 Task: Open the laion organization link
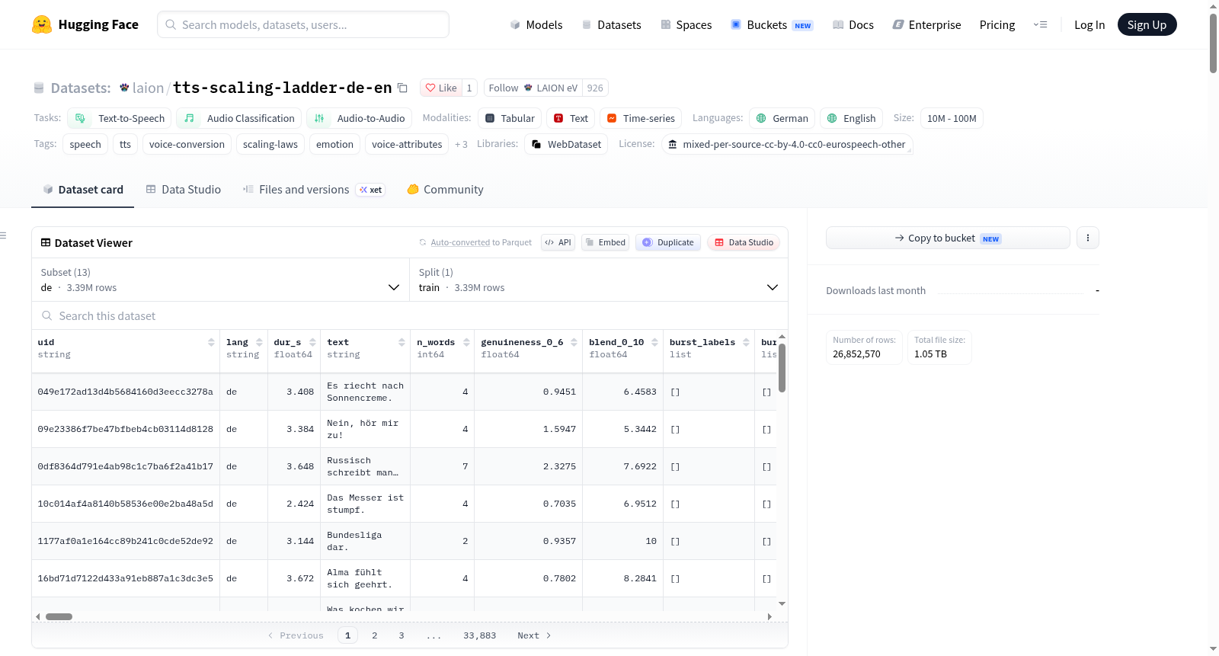[148, 88]
